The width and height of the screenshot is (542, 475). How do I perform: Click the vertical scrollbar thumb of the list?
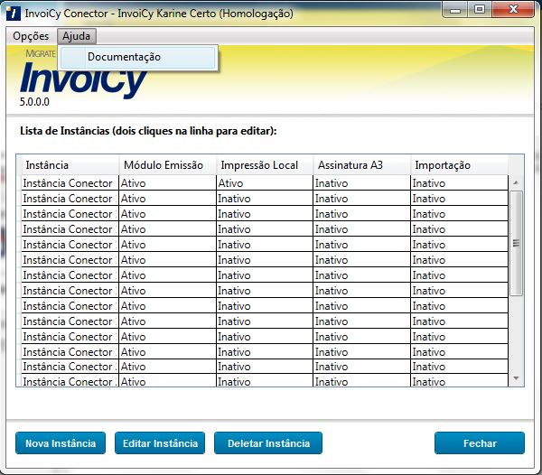(x=517, y=242)
